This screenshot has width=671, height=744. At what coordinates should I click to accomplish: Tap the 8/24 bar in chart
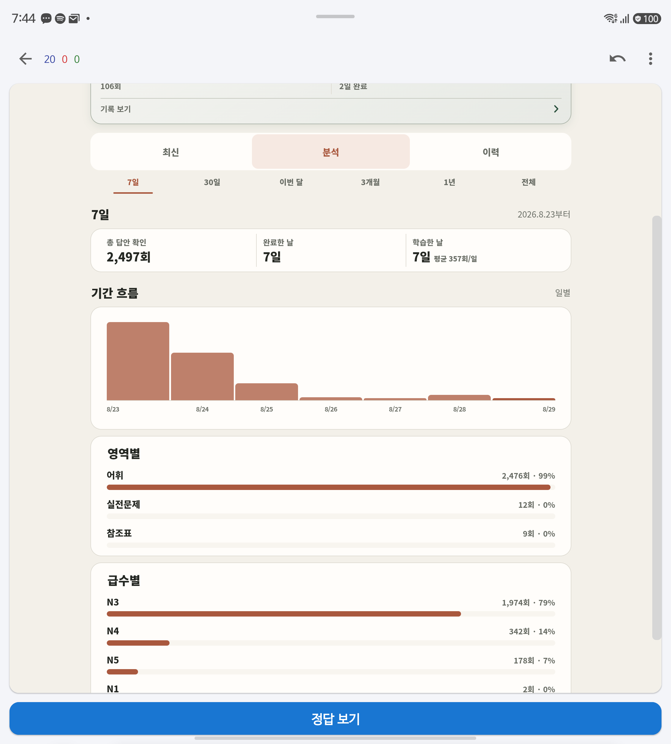tap(203, 376)
